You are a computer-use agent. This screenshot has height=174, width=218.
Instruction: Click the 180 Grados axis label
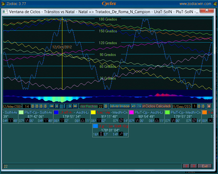pyautogui.click(x=108, y=19)
